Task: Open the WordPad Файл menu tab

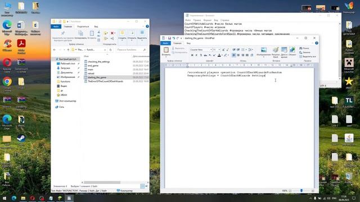Action: [165, 43]
